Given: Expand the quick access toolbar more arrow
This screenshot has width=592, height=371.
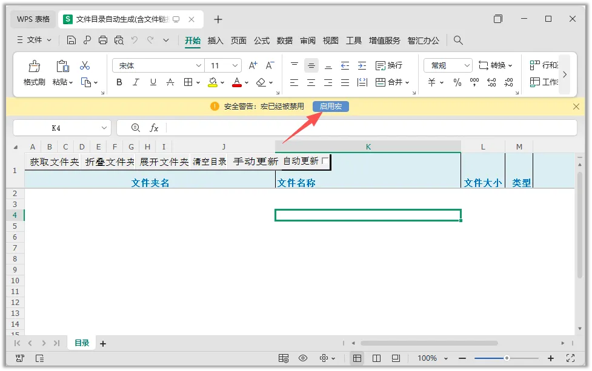Looking at the screenshot, I should 166,41.
